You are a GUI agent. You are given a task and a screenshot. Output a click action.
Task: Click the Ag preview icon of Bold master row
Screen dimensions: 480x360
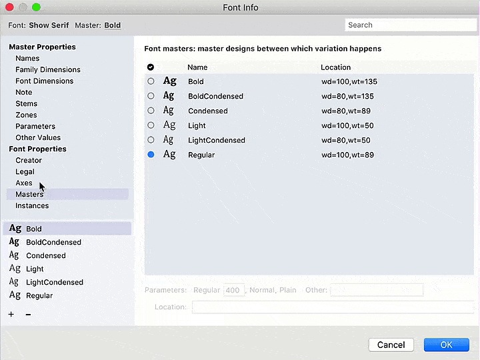[x=170, y=81]
